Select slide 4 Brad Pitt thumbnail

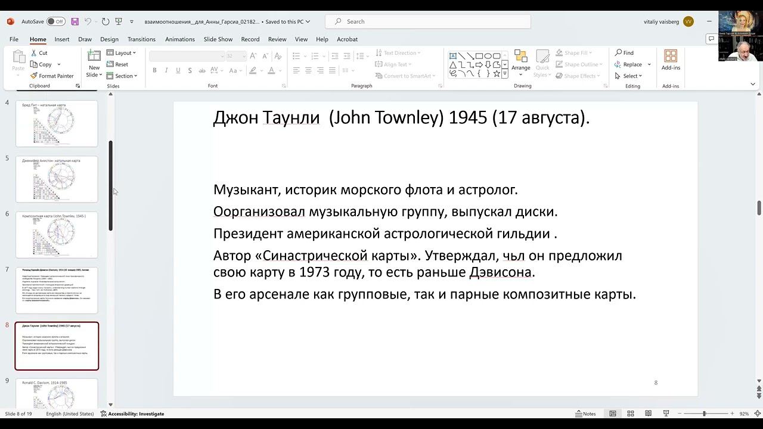(57, 123)
